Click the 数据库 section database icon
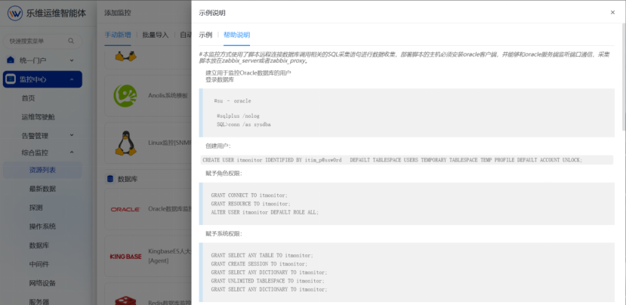Image resolution: width=626 pixels, height=305 pixels. tap(110, 179)
